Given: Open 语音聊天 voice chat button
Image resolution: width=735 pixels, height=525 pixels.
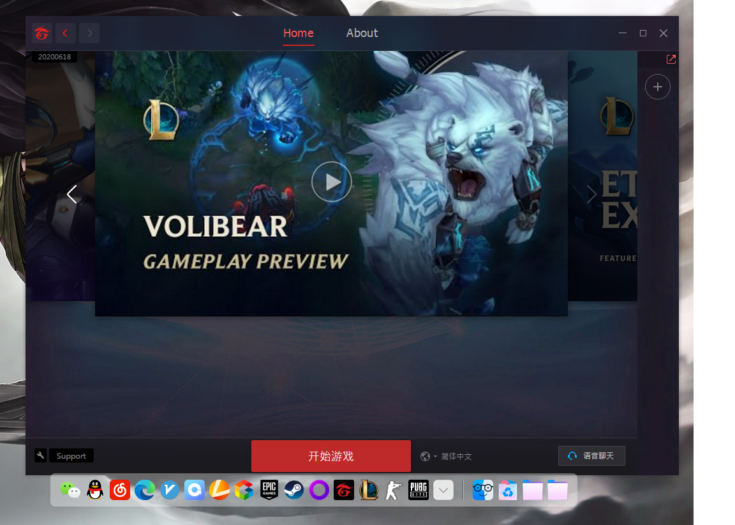Looking at the screenshot, I should click(x=591, y=455).
